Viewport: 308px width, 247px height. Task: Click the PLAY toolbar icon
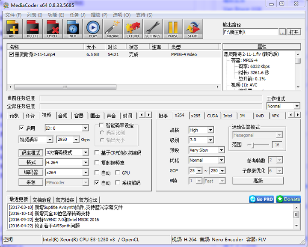tap(93, 29)
